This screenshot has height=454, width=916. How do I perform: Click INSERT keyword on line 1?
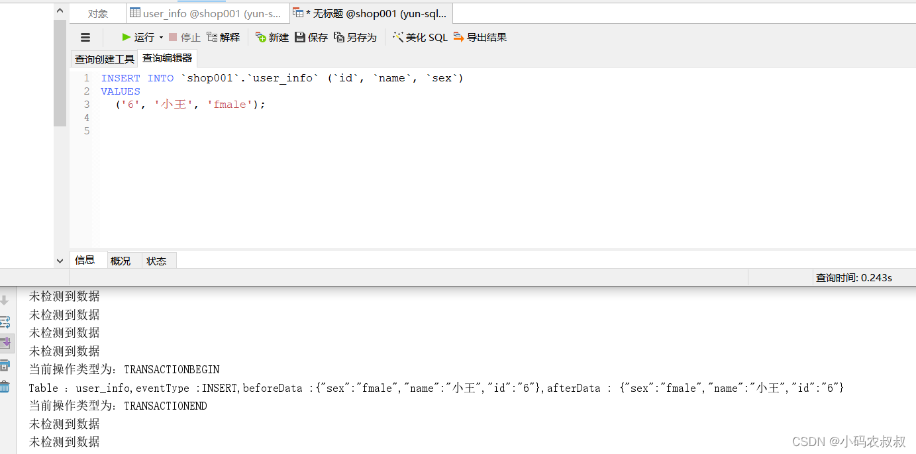[x=121, y=78]
